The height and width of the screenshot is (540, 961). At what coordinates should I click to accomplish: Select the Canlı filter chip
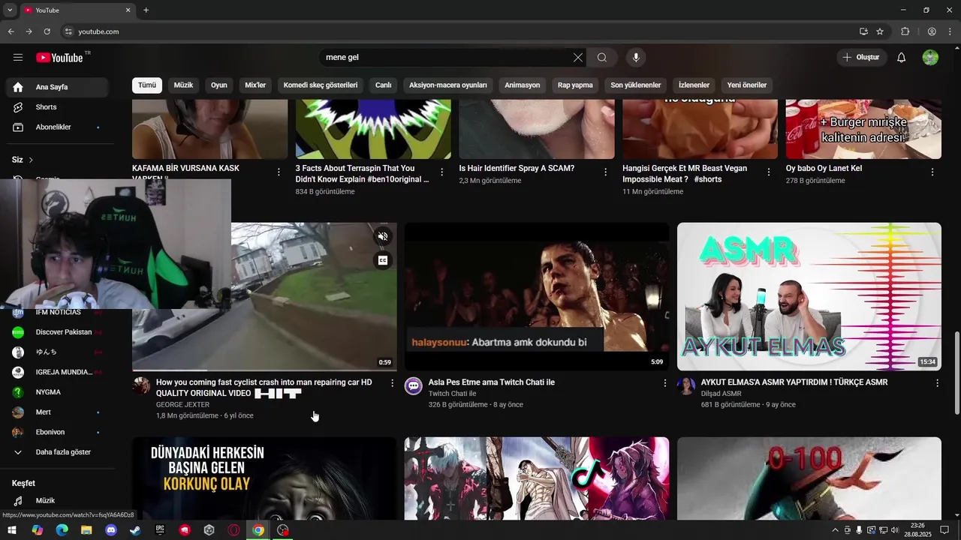click(x=384, y=85)
